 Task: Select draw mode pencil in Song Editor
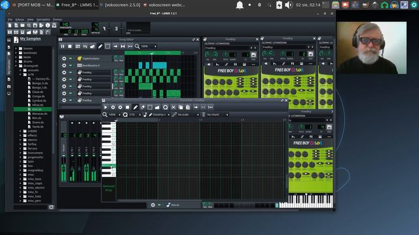pyautogui.click(x=100, y=46)
